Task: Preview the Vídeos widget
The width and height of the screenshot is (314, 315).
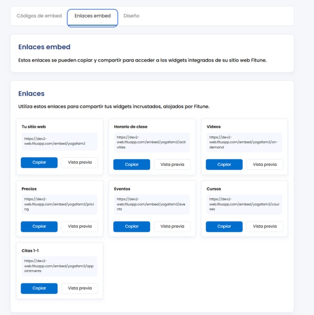Action: coord(265,165)
